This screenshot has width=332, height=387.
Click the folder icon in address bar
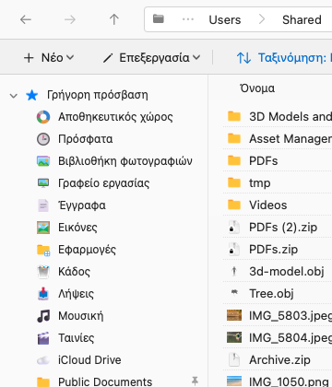coord(159,18)
